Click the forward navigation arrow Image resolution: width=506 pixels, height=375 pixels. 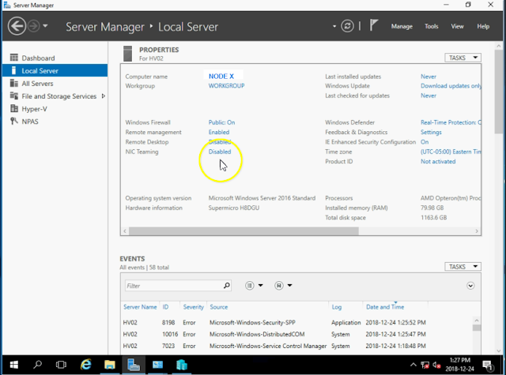33,26
